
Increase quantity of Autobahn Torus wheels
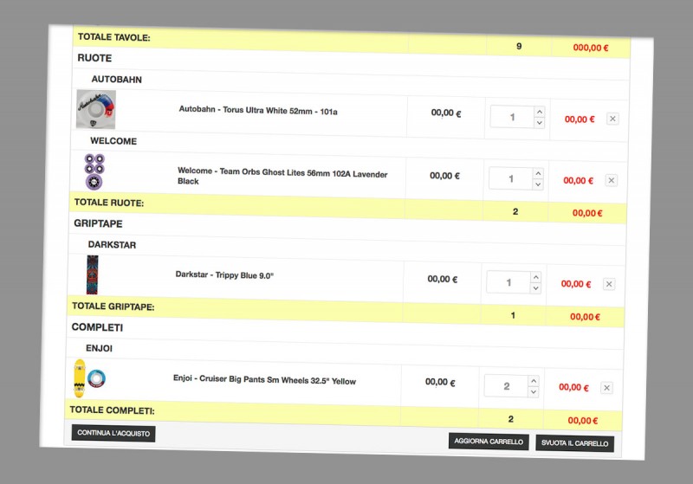[x=539, y=112]
